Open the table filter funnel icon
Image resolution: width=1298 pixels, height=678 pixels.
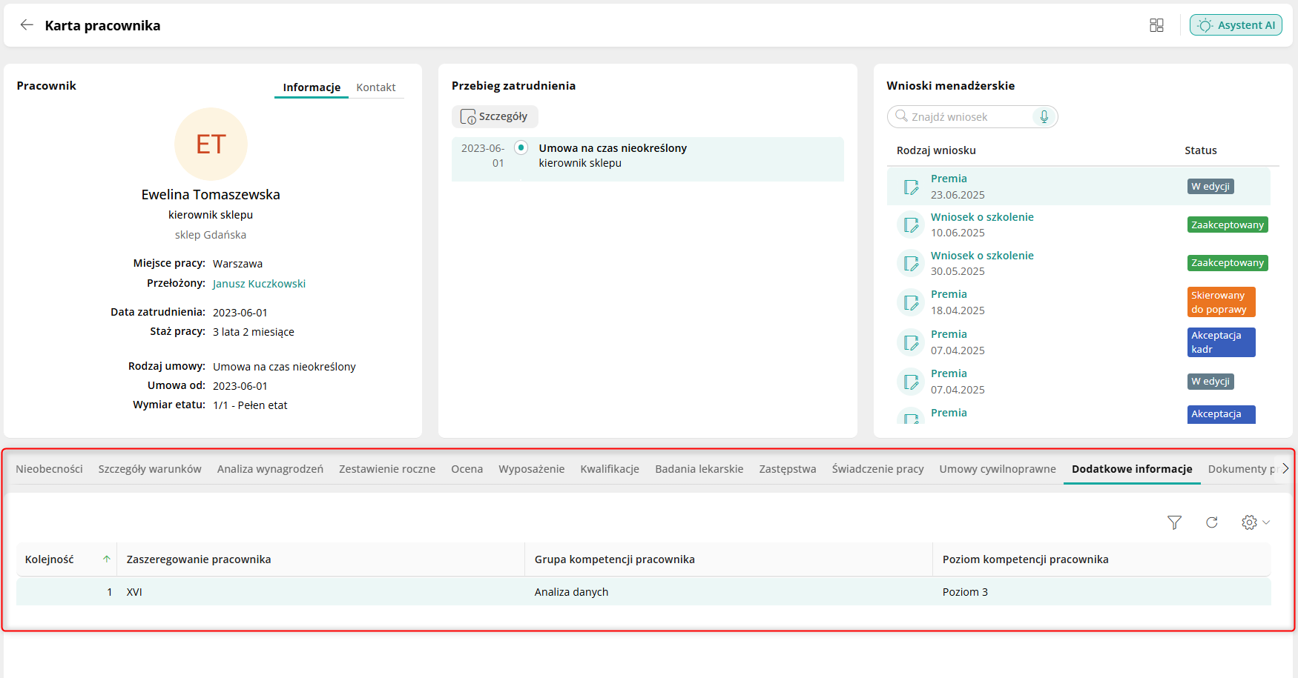pos(1174,522)
